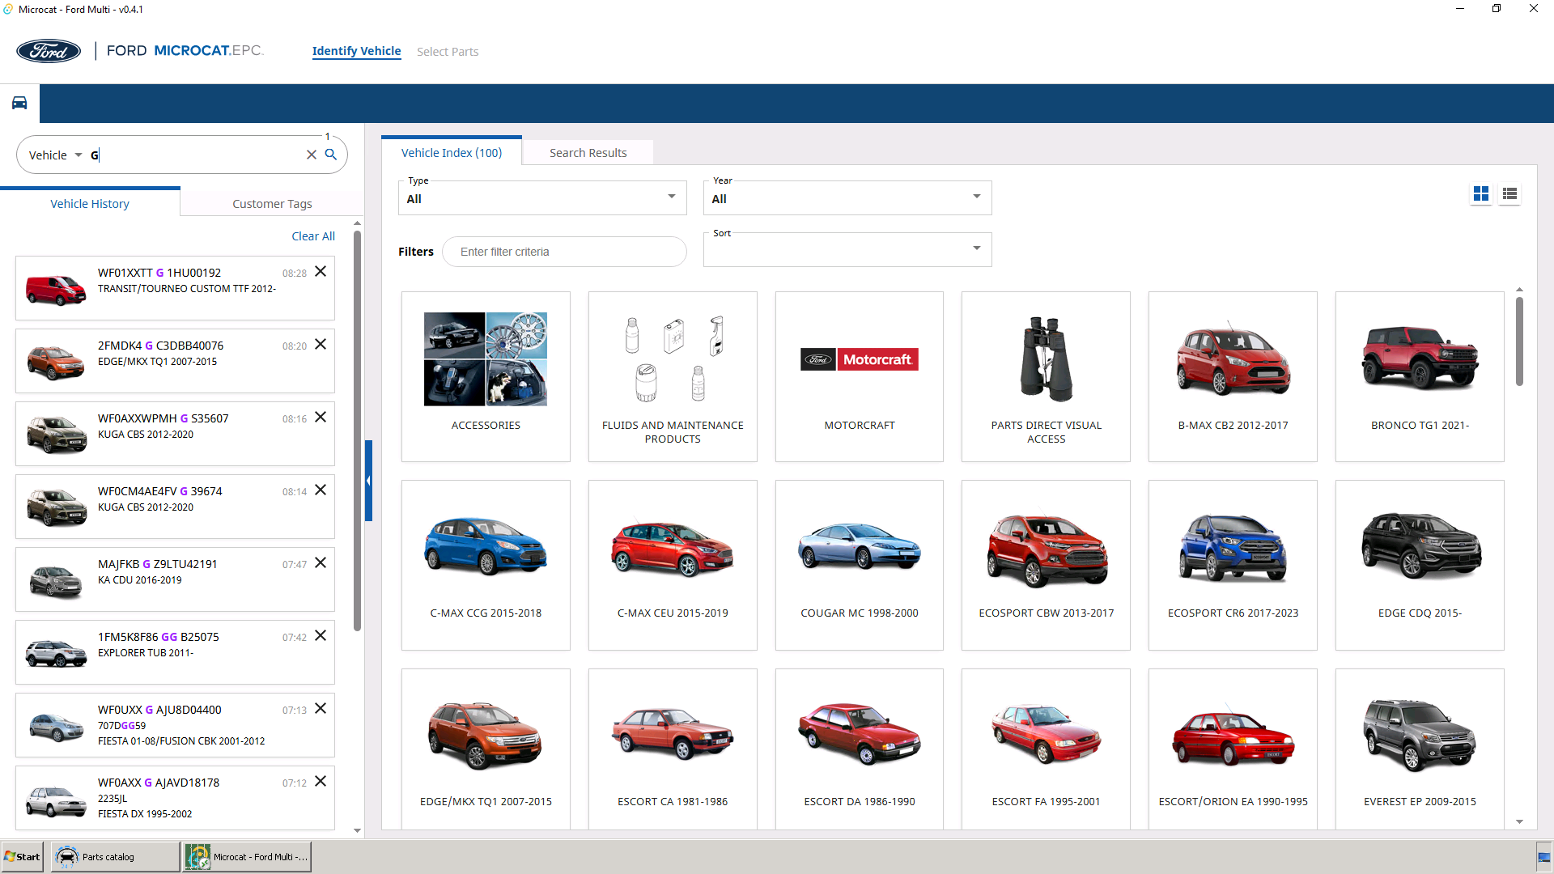Open the Accessories catalog tile
The width and height of the screenshot is (1554, 874).
(486, 376)
